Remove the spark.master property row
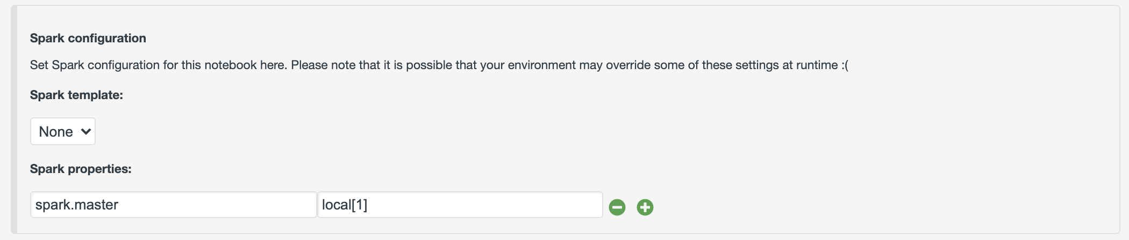 [x=617, y=207]
